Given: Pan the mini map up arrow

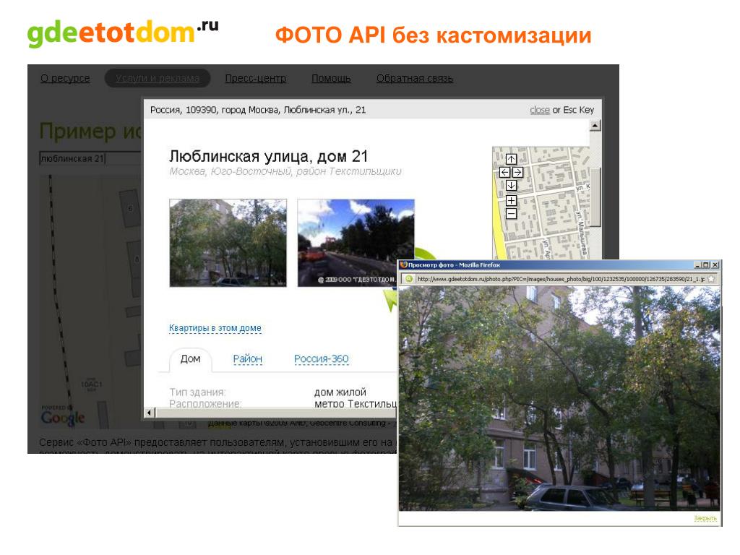Looking at the screenshot, I should (511, 159).
